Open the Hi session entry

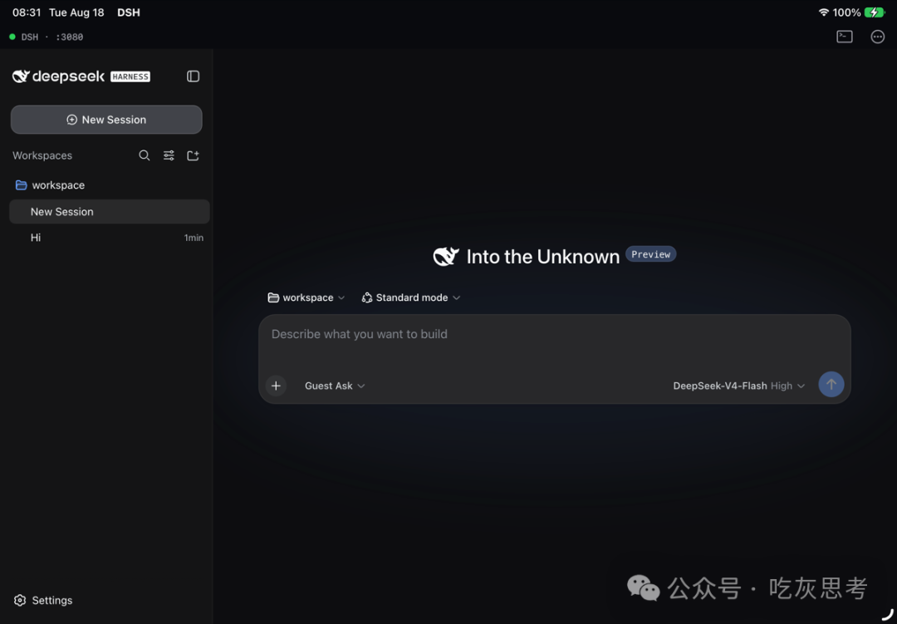tap(110, 238)
